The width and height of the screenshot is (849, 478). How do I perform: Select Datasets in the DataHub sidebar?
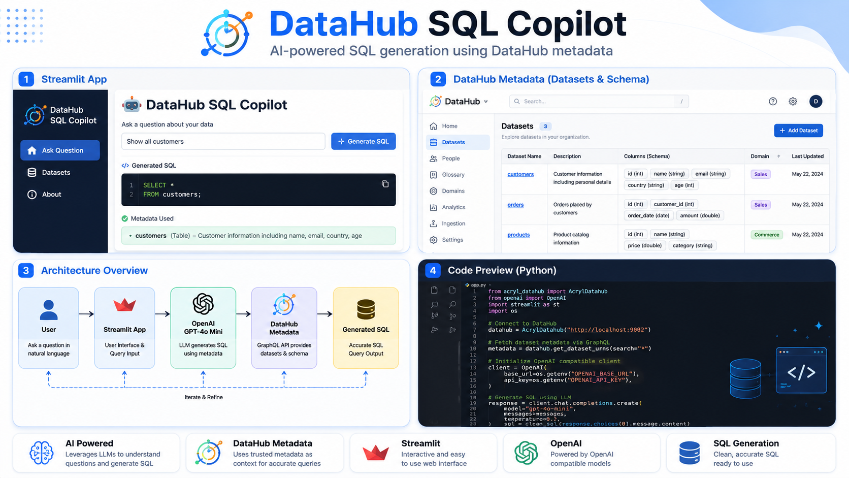coord(458,142)
